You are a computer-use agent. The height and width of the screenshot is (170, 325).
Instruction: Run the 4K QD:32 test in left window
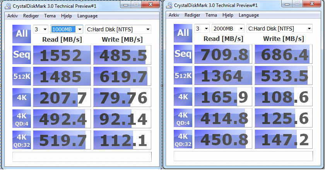point(22,140)
